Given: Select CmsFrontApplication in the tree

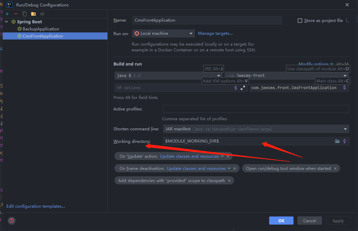Looking at the screenshot, I should 43,36.
